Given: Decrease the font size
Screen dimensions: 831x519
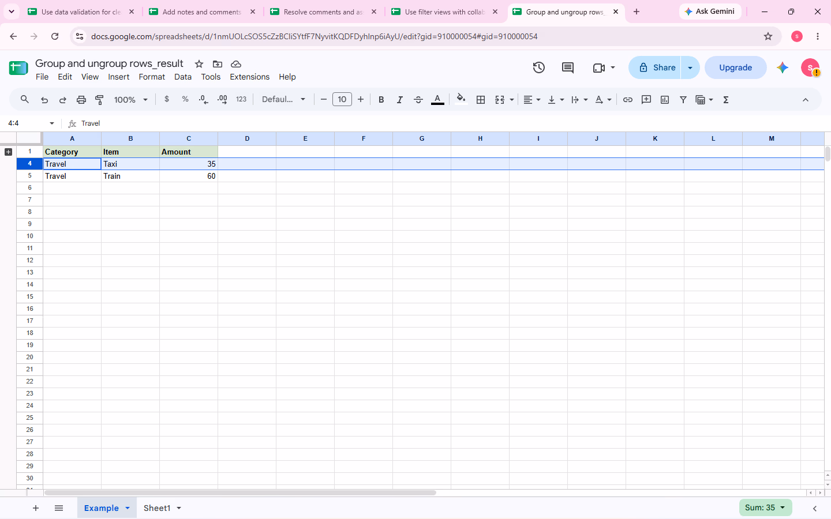Looking at the screenshot, I should 324,99.
